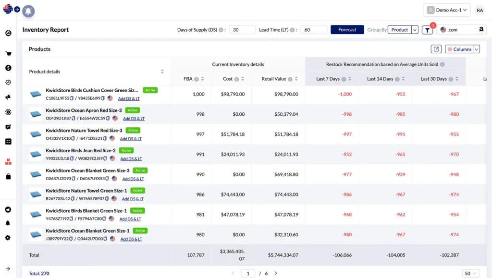Screen dimensions: 492x278
Task: Click the $47,078.19 cost cell
Action: coord(233,214)
